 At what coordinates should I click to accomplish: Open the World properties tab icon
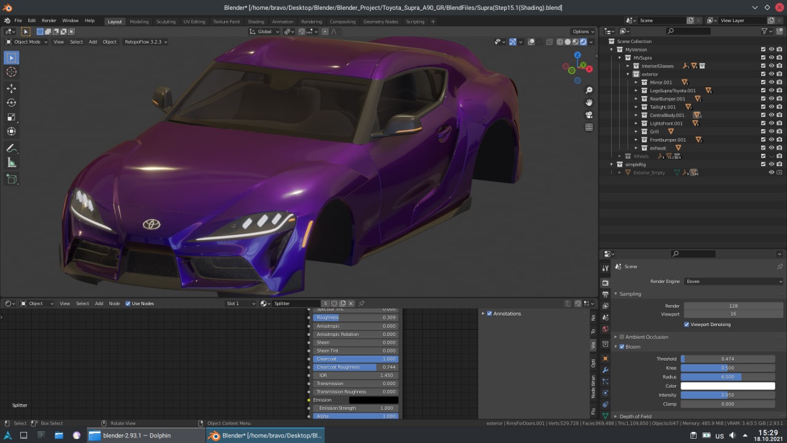click(605, 329)
